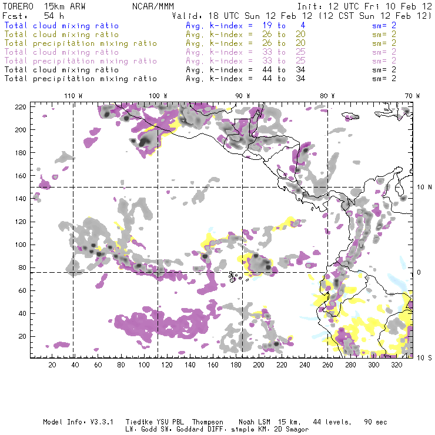The height and width of the screenshot is (435, 435).
Task: Click the purple "Total cloud mixing ratio" legend label
Action: pos(62,52)
